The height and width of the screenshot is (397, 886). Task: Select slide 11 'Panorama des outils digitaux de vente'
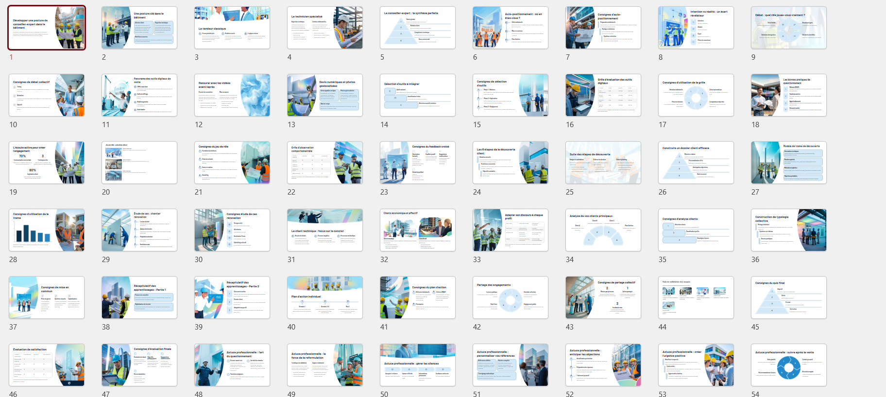click(139, 95)
